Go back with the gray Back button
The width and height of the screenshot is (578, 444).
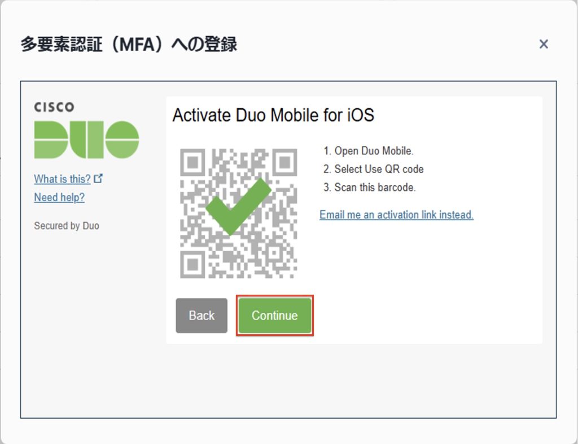(202, 316)
